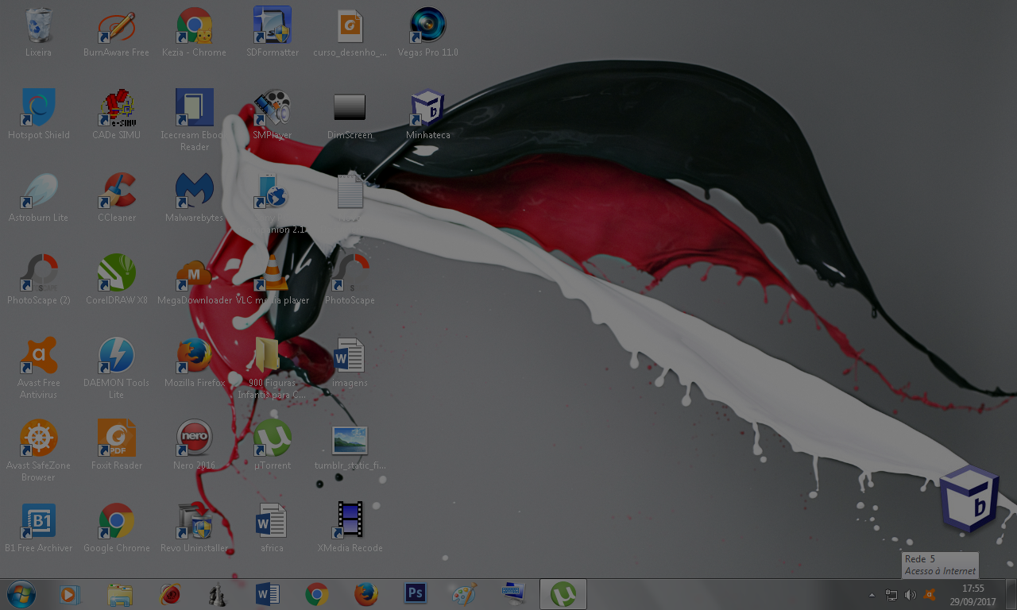
Task: Launch BurnAware Free from the desktop
Action: (116, 32)
